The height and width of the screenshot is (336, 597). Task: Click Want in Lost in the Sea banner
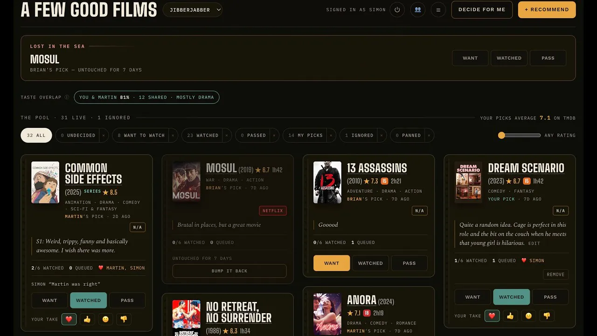470,58
